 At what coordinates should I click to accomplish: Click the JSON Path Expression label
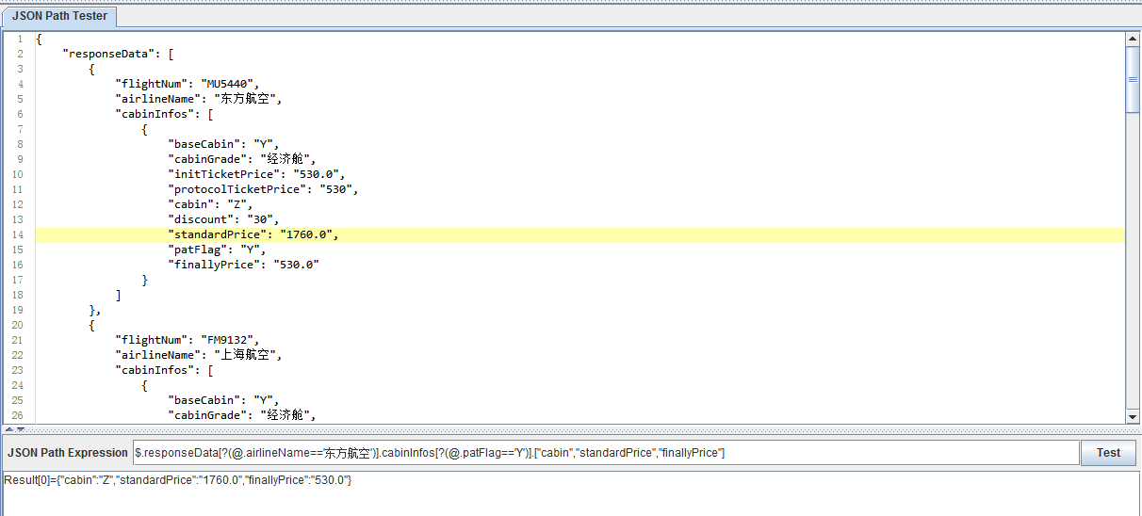coord(68,453)
